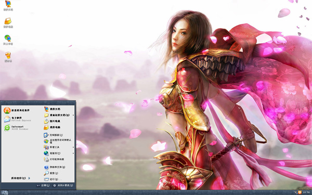The height and width of the screenshot is (195, 312).
Task: Open Help and Support blue question icon
Action: (x=55, y=167)
